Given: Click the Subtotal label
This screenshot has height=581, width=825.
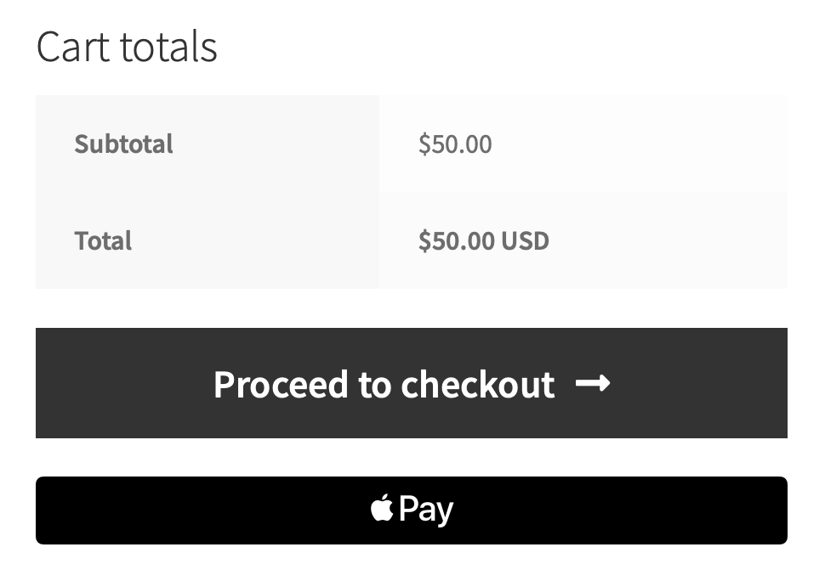Looking at the screenshot, I should (123, 144).
